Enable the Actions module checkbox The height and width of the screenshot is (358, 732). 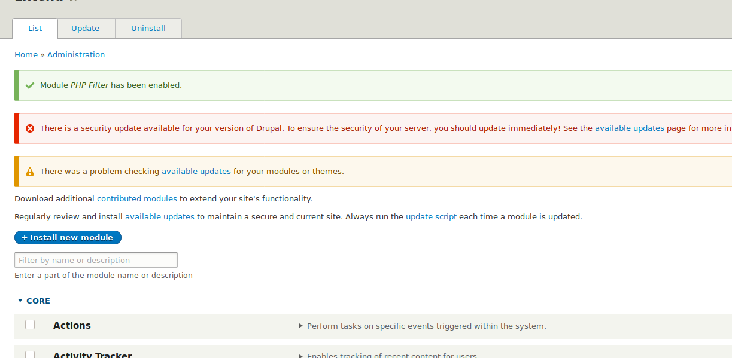(30, 325)
